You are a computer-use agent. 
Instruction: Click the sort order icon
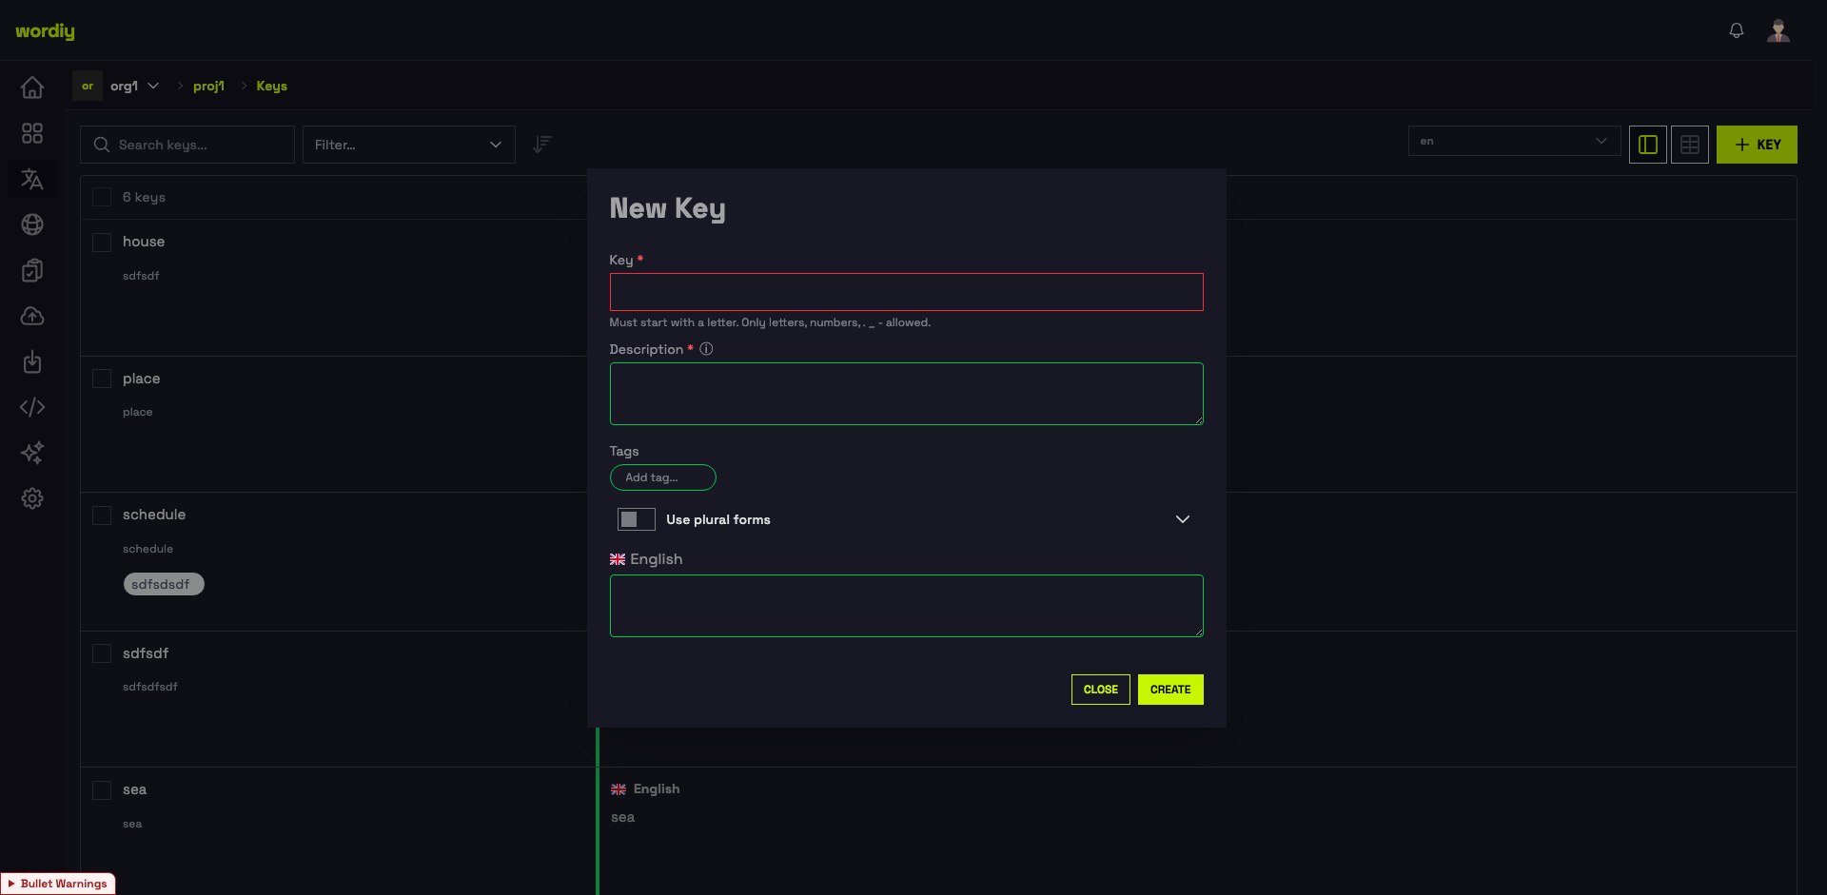point(542,145)
